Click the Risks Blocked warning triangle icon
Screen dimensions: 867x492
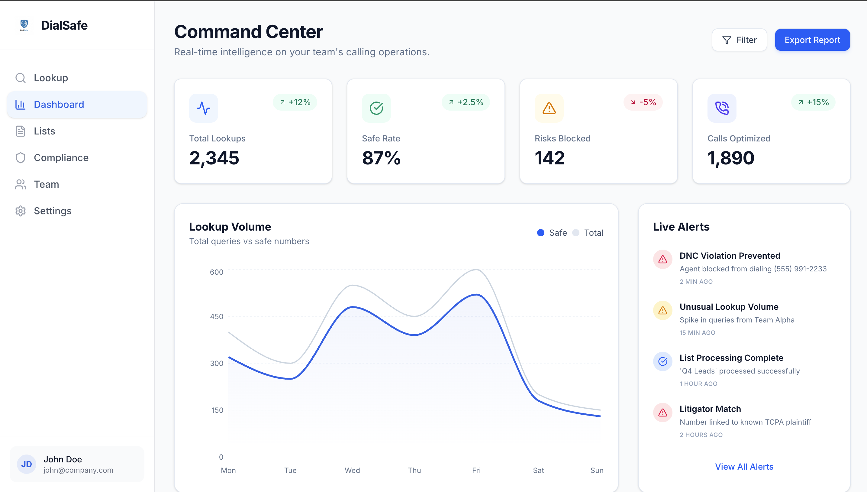point(549,108)
